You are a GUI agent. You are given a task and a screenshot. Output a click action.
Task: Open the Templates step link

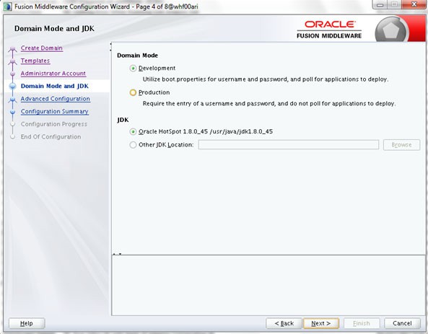tap(35, 61)
